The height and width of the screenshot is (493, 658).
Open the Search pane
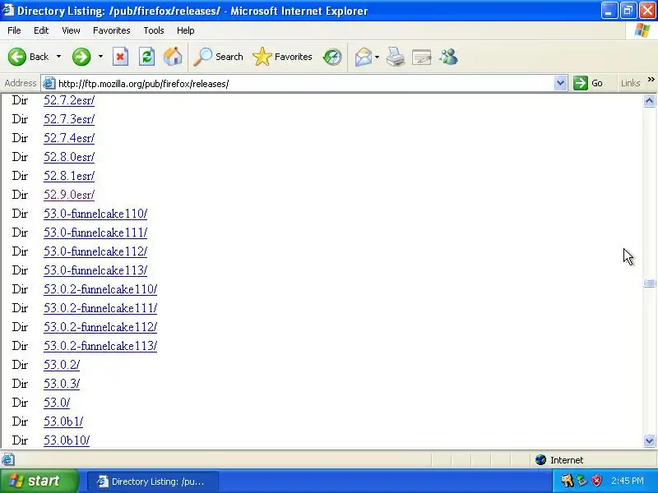(x=218, y=57)
